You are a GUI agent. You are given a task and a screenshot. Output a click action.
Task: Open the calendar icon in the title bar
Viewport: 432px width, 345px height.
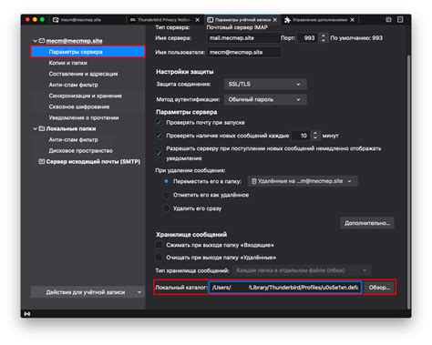388,20
